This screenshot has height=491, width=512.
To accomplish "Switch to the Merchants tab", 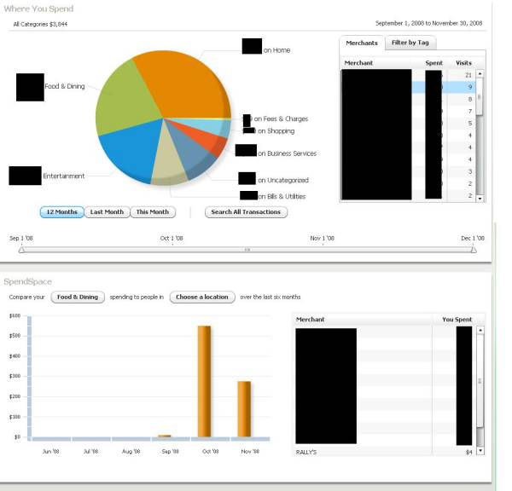I will pos(362,43).
